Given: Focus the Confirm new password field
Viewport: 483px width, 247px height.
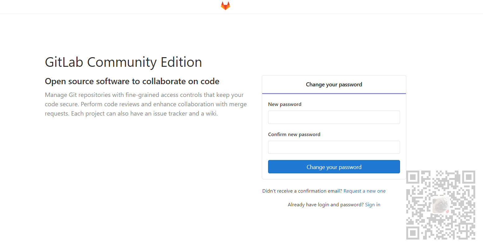Looking at the screenshot, I should pos(334,147).
